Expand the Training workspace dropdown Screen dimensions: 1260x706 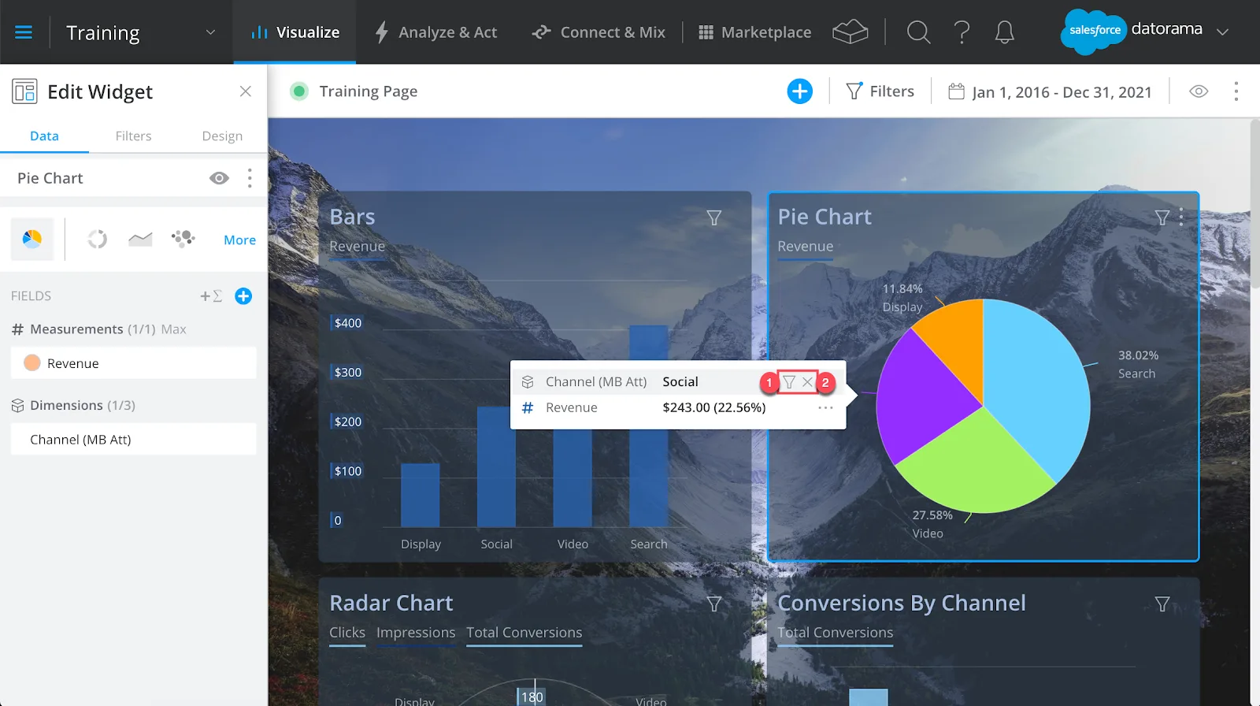210,32
